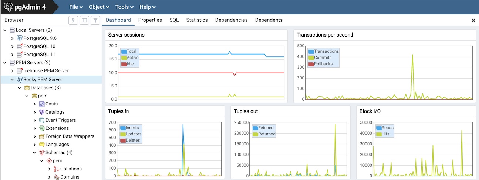Click the Rocky PEM Server elephant icon
Screen dimensions: 479x180
click(x=20, y=80)
